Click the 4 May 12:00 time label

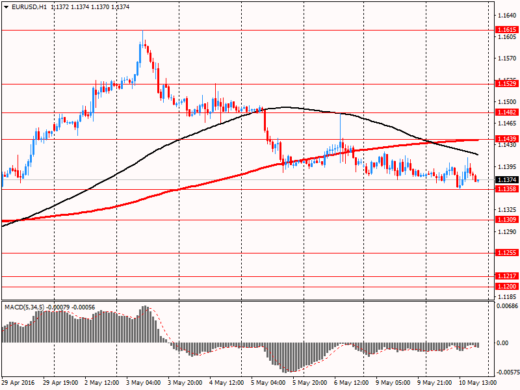coord(227,383)
